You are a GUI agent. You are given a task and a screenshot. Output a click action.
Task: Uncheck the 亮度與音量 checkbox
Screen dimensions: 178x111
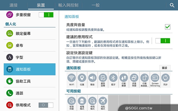point(167,27)
